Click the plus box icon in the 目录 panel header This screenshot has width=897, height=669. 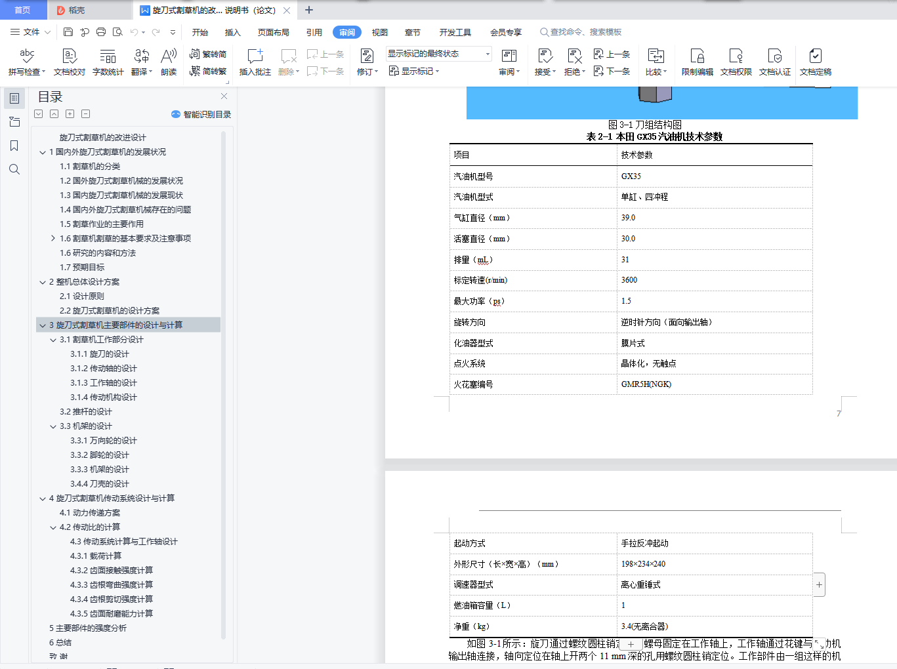pyautogui.click(x=70, y=114)
